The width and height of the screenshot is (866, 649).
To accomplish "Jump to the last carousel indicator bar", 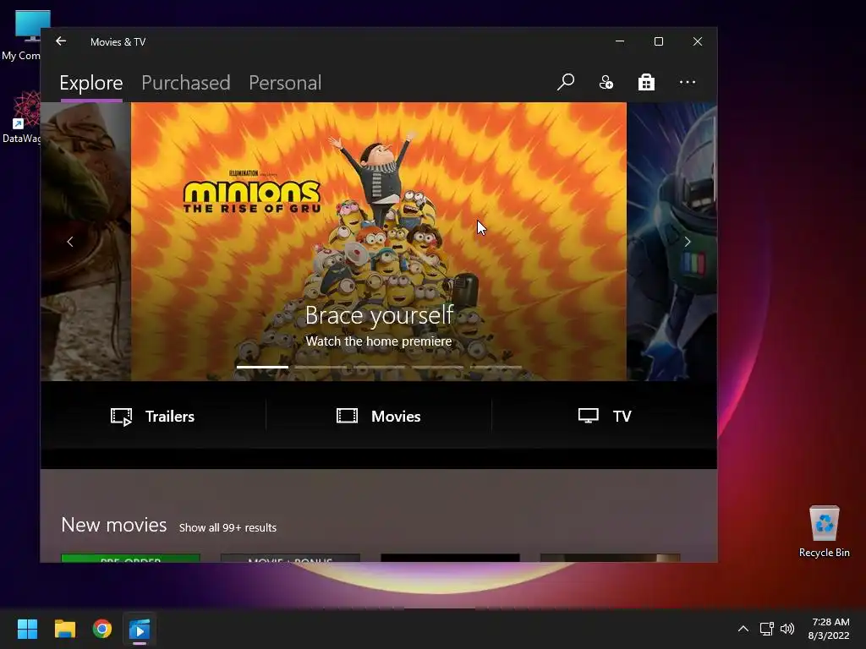I will click(496, 367).
